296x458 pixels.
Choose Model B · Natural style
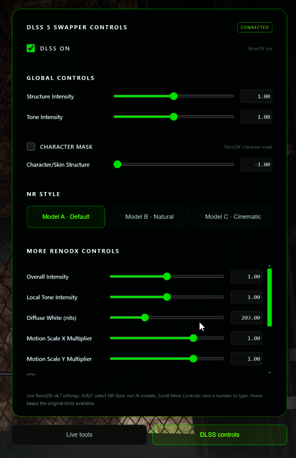(150, 217)
